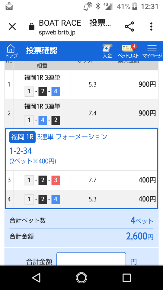The height and width of the screenshot is (290, 163).
Task: Tap the red boat number 3 badge
Action: tap(56, 180)
